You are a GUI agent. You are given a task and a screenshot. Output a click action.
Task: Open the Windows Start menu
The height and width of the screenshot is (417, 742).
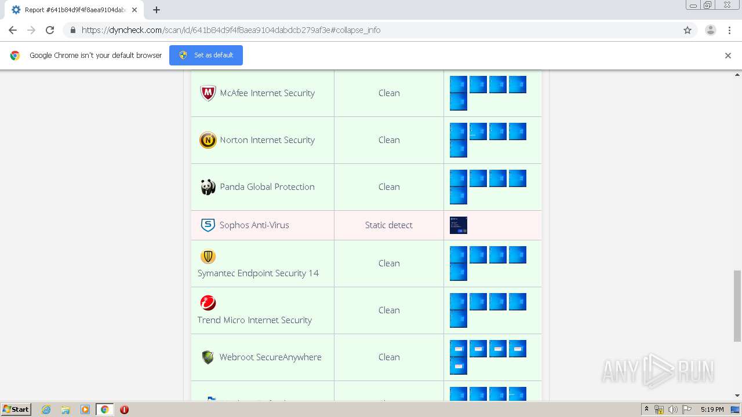coord(16,409)
